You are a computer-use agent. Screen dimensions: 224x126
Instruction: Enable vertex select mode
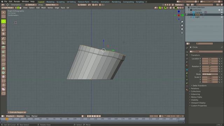(x=16, y=8)
